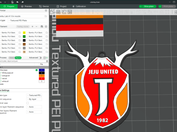Edit preset icon right of filament 6 dropdown
Screen dimensions: 177x132
pyautogui.click(x=47, y=40)
